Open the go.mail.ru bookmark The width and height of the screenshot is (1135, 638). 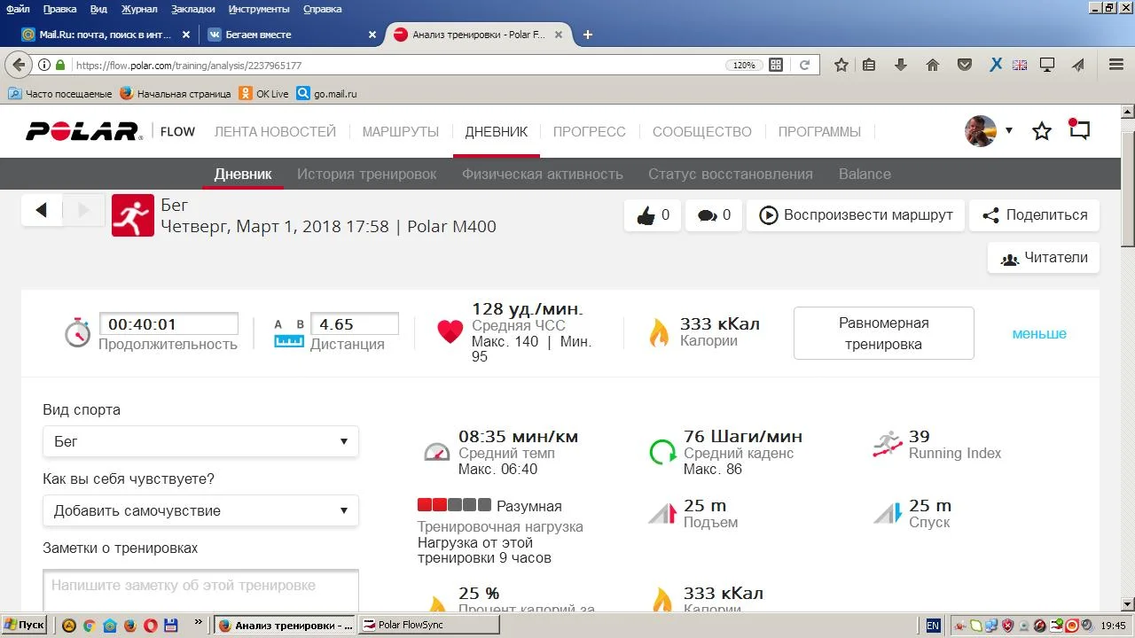coord(327,93)
